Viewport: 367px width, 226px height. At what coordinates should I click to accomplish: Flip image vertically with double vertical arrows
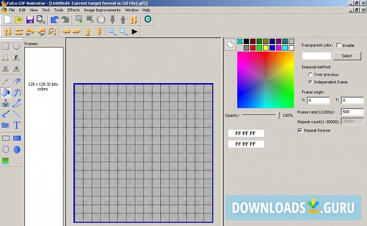tap(8, 32)
